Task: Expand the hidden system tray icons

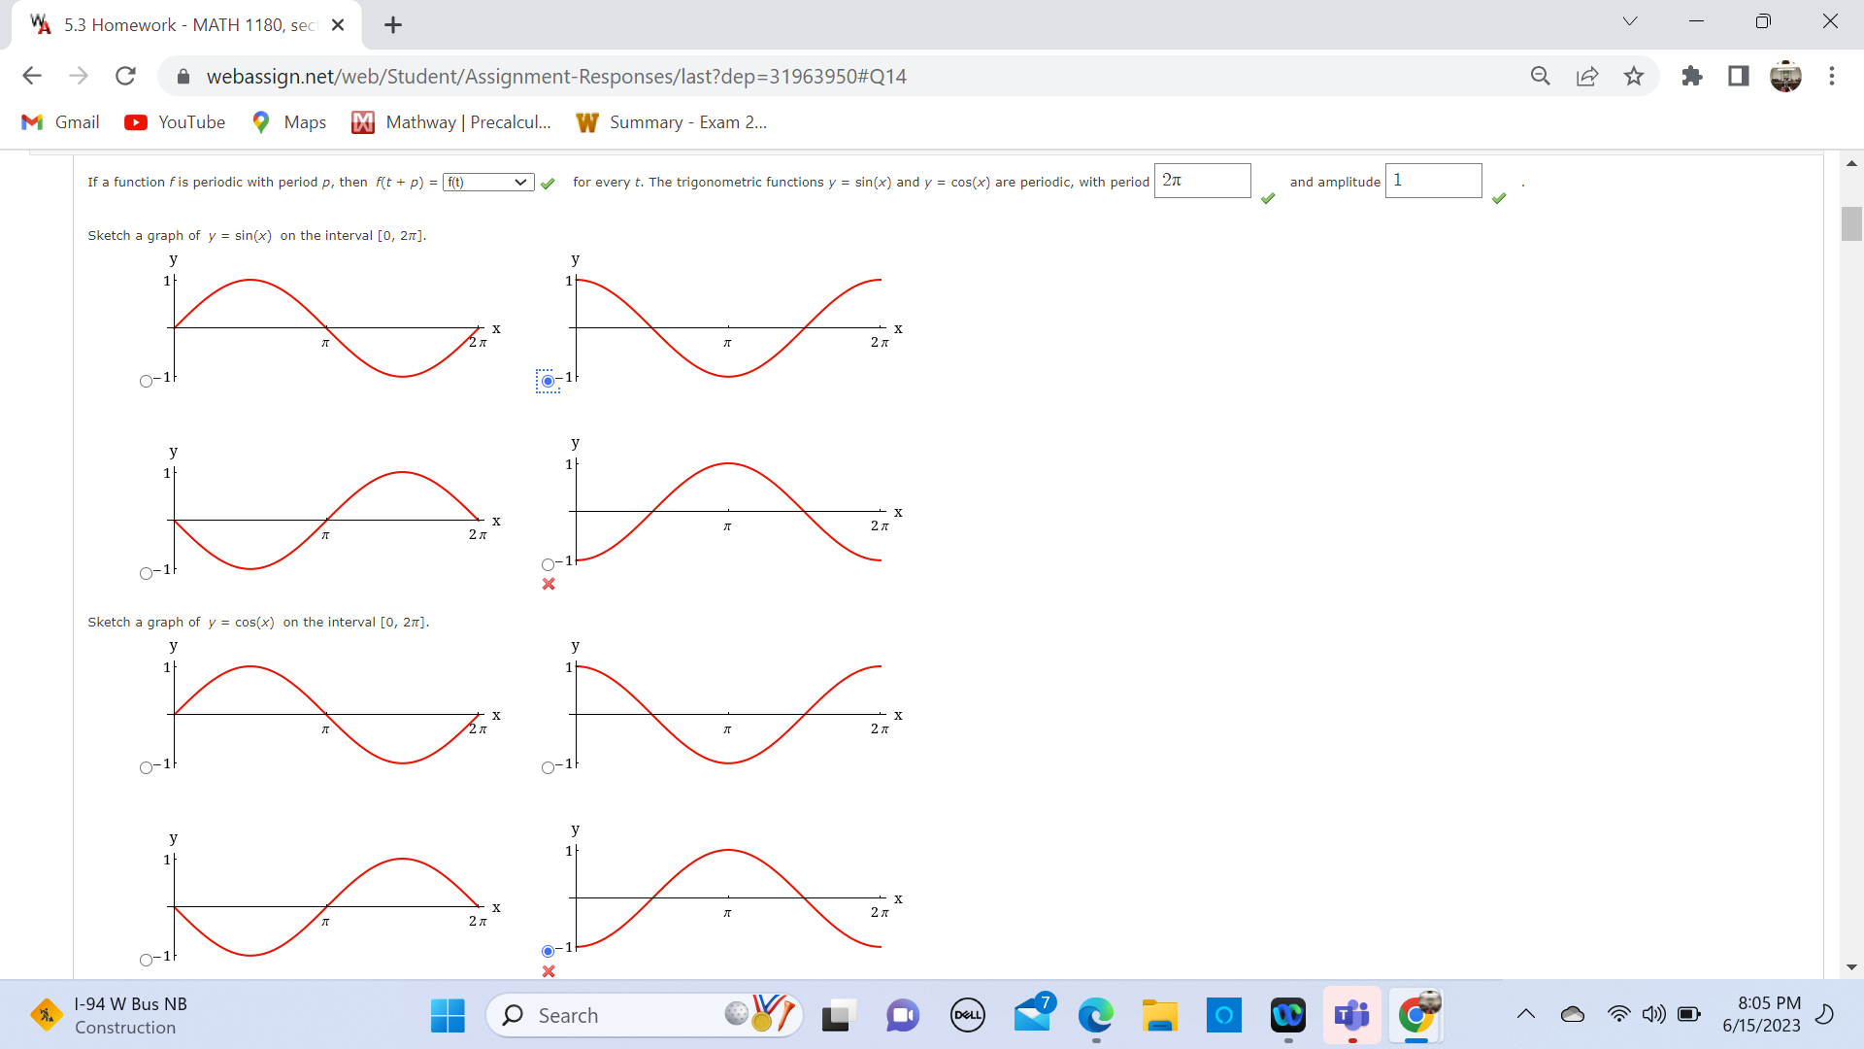Action: tap(1525, 1014)
